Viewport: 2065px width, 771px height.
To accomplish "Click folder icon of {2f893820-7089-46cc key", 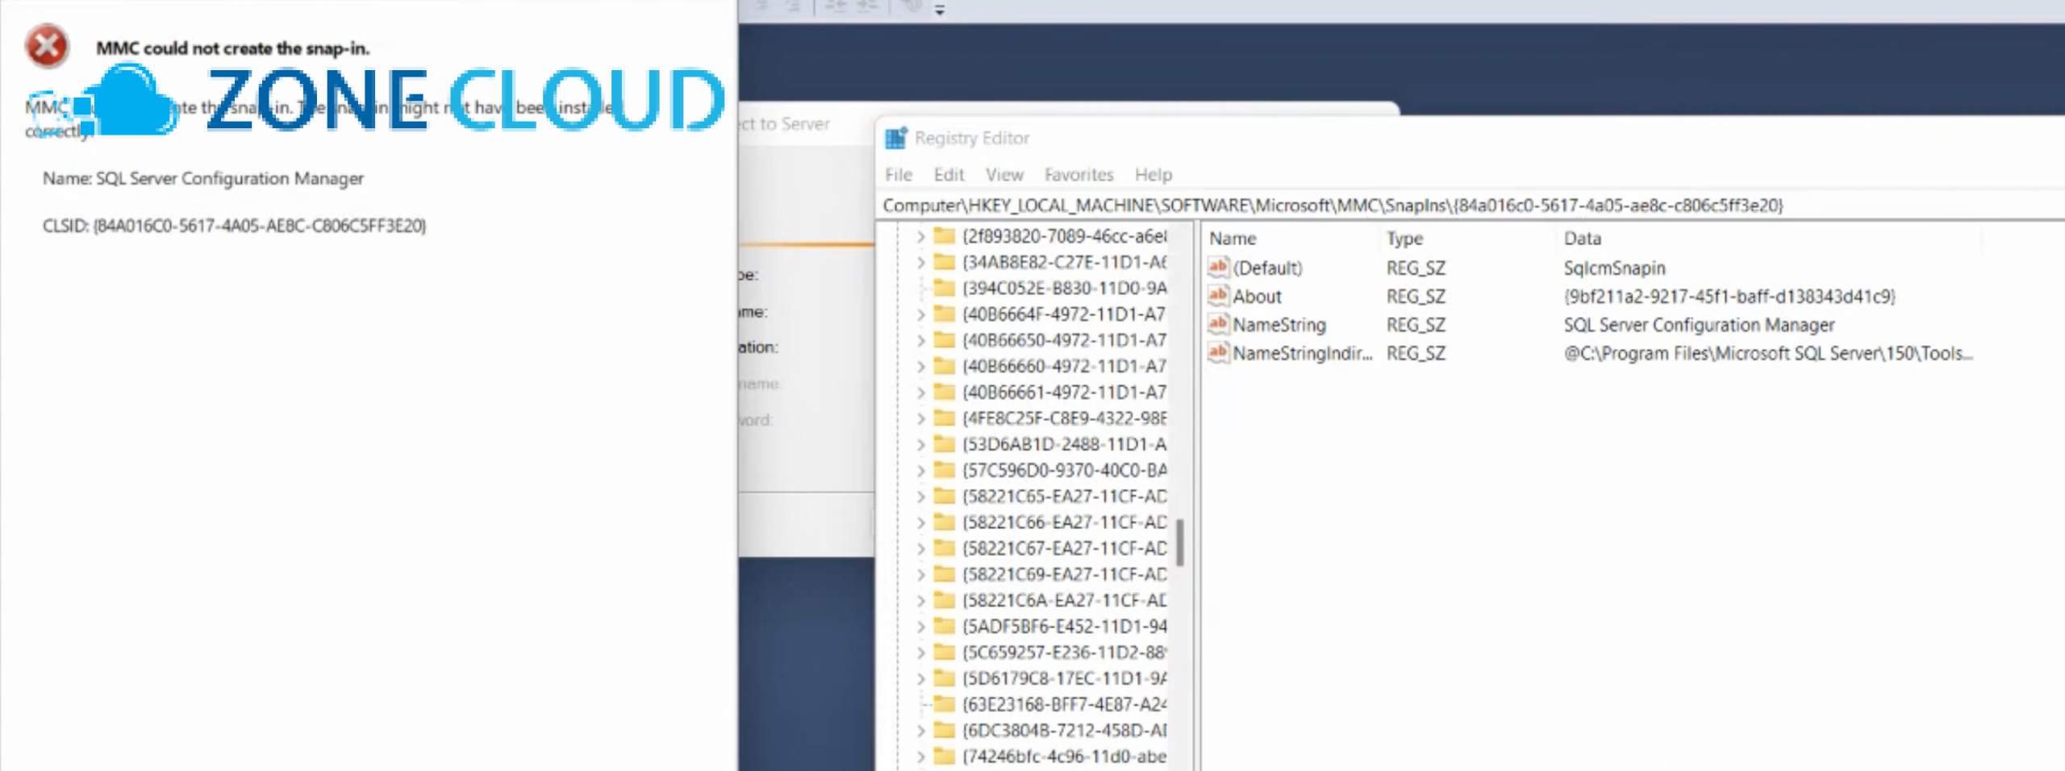I will coord(944,235).
